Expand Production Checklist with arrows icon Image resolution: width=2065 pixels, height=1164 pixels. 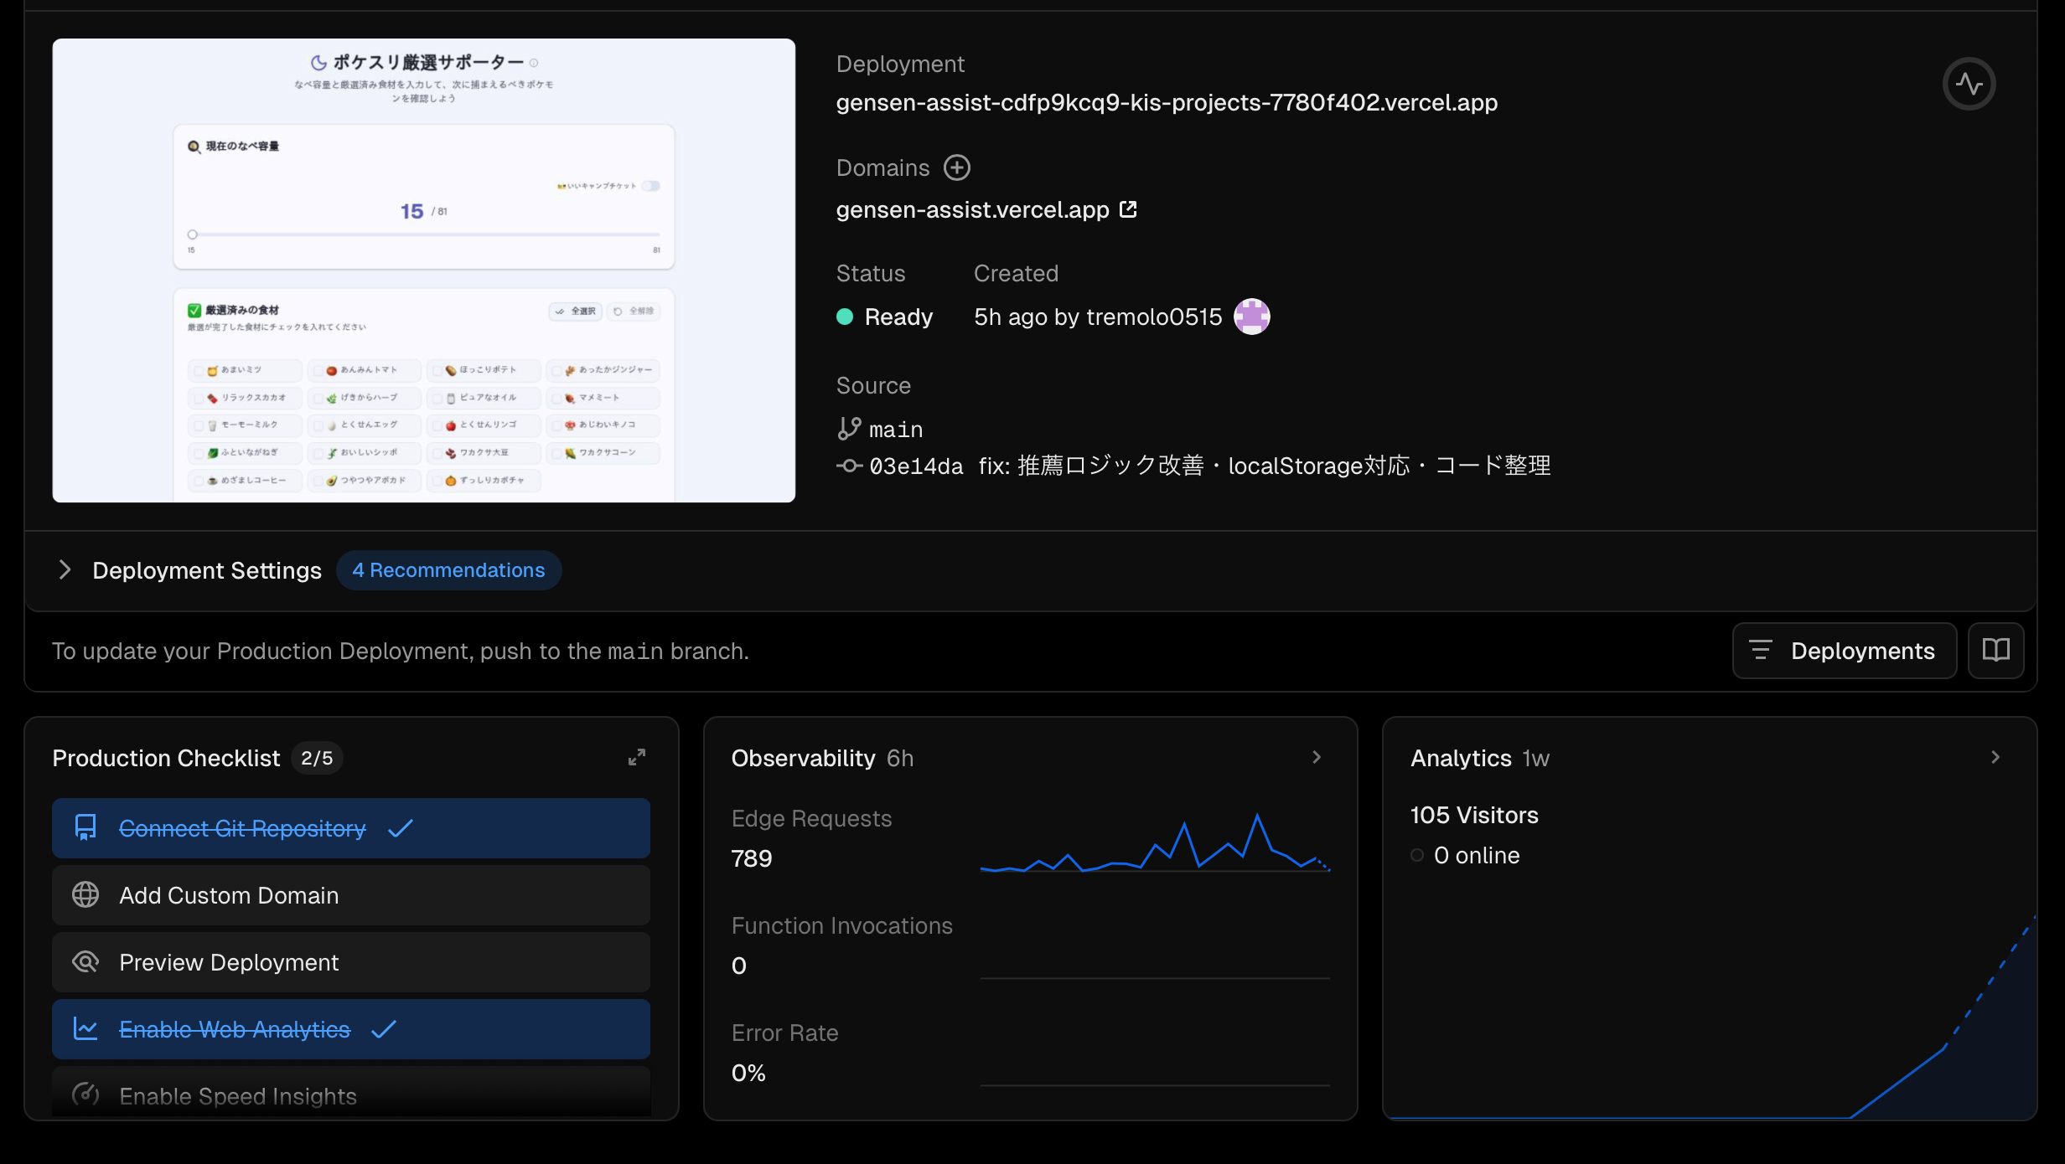click(637, 757)
